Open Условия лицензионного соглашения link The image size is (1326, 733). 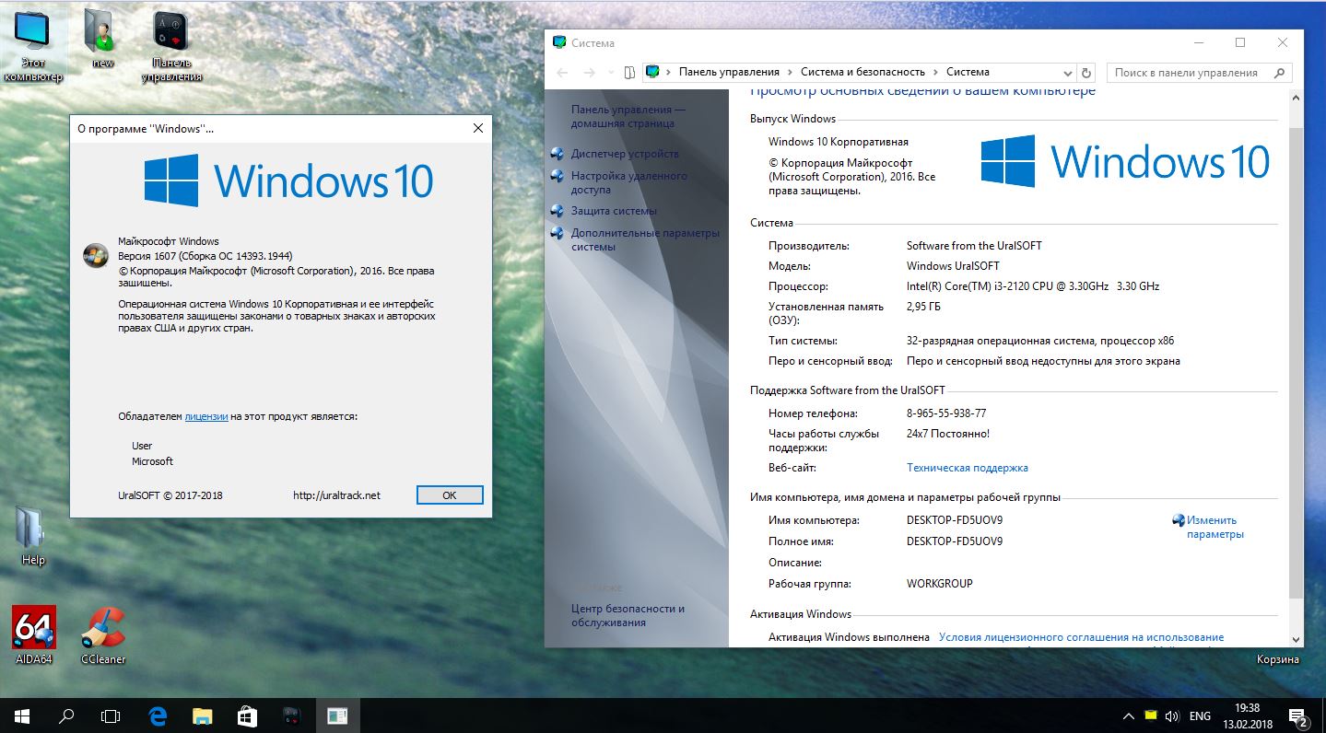(x=1081, y=637)
